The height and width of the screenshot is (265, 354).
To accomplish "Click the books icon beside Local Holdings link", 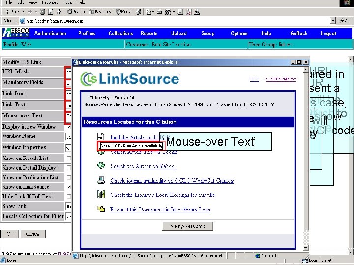I will point(101,194).
